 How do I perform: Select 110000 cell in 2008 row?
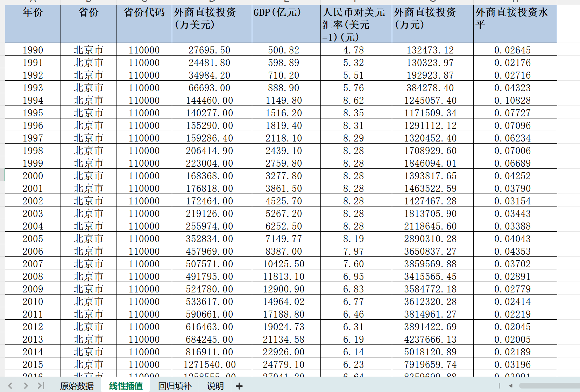(x=144, y=276)
